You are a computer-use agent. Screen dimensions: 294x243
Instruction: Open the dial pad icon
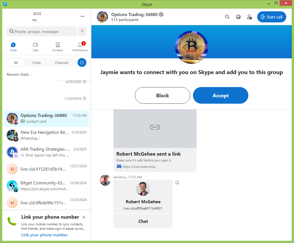(x=82, y=31)
